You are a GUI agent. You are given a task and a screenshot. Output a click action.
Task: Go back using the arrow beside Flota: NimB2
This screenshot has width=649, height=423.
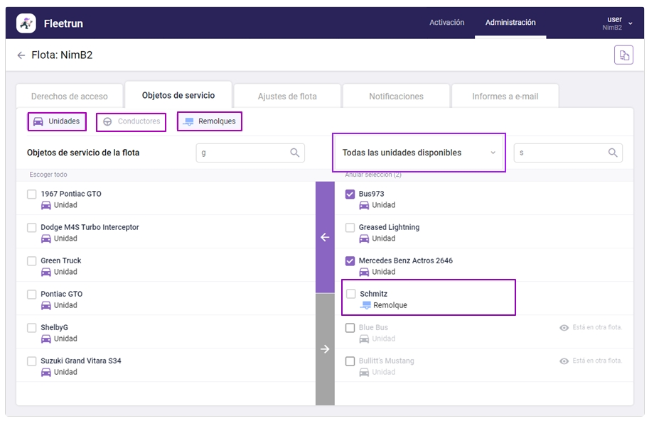pos(21,55)
